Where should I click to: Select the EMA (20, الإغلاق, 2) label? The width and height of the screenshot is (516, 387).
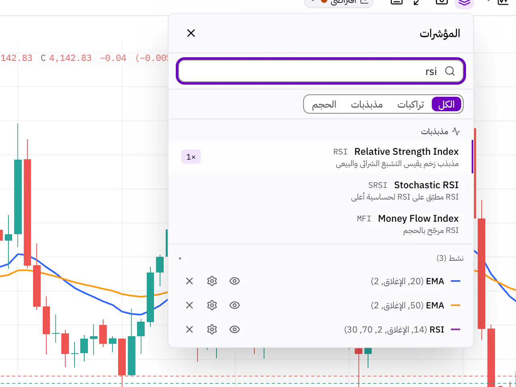click(x=408, y=281)
